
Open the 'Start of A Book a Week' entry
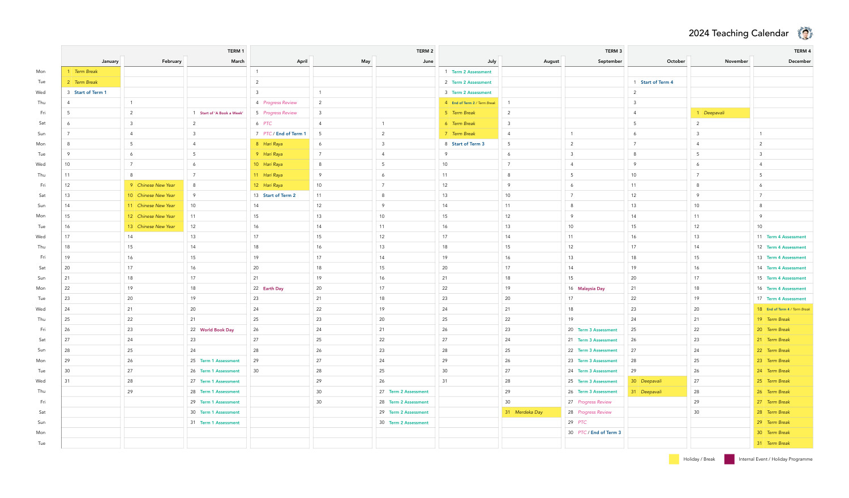pyautogui.click(x=221, y=113)
